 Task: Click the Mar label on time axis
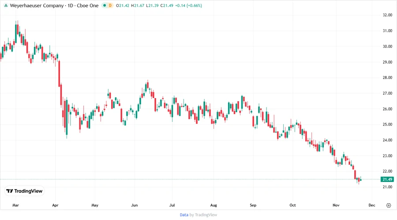pos(16,205)
